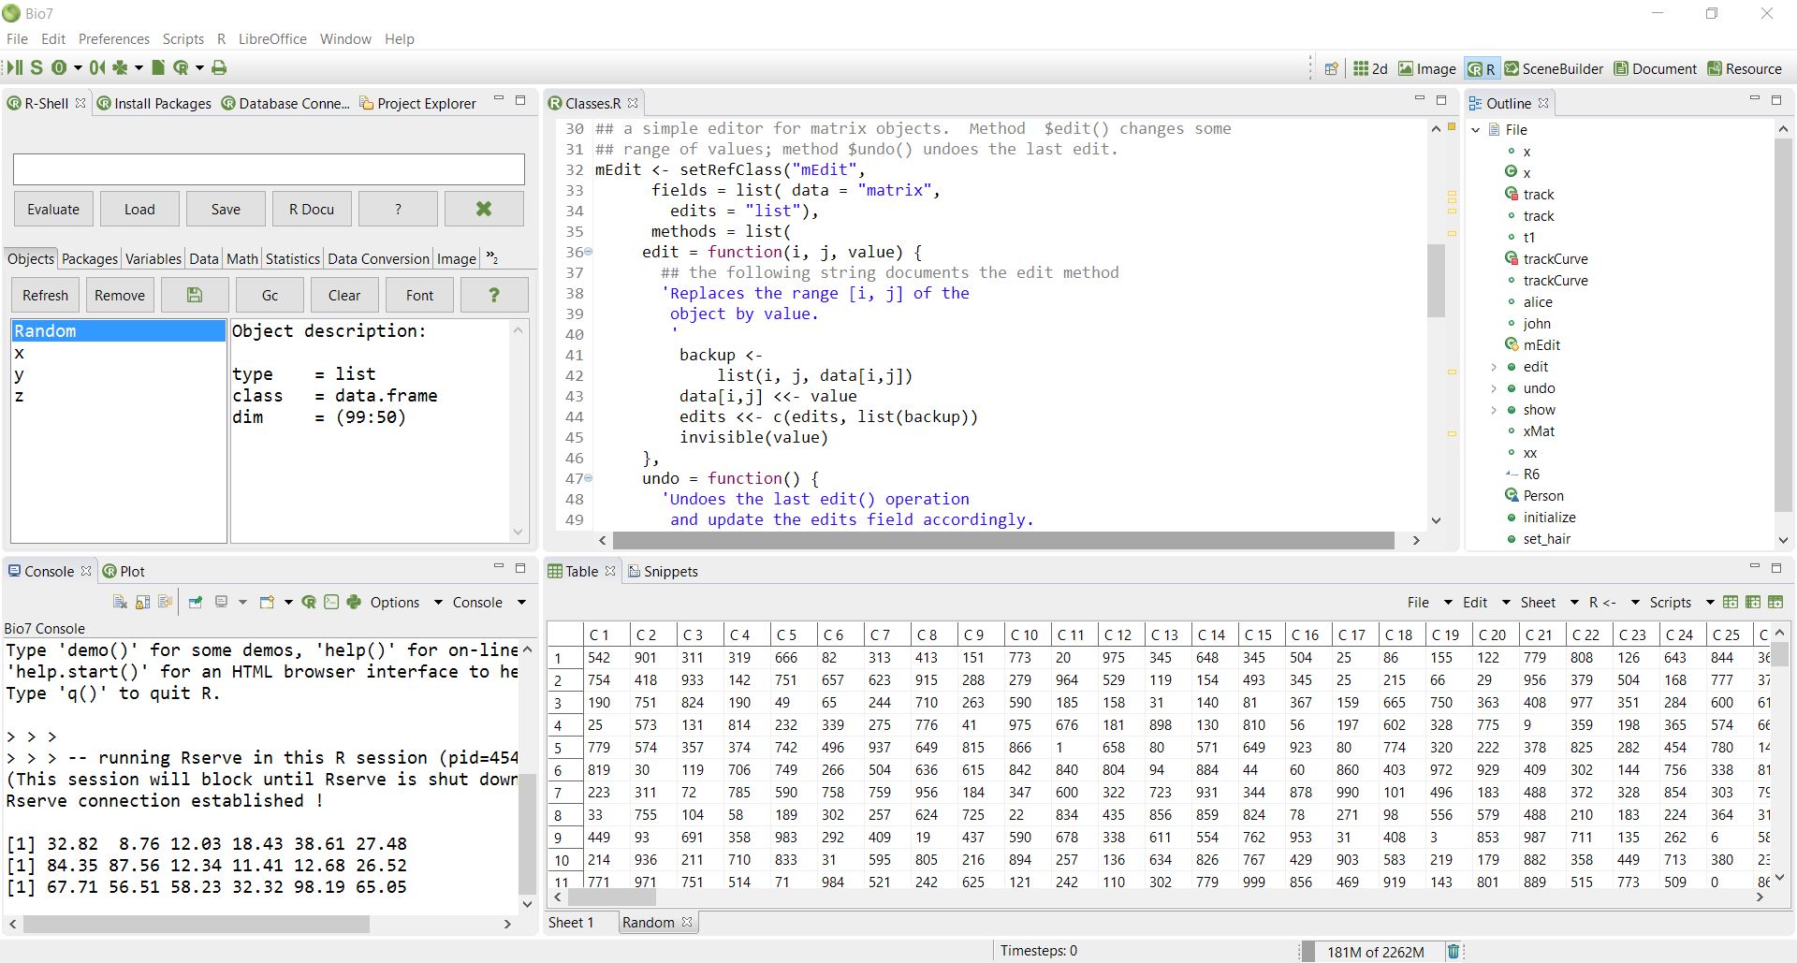Switch to the SceneBuilder perspective
Screen dimensions: 1797x963
(x=1554, y=68)
